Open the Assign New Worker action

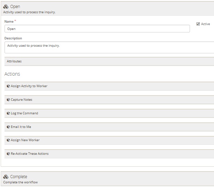click(x=25, y=140)
